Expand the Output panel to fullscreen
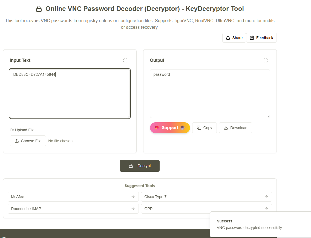This screenshot has height=238, width=311. [x=266, y=60]
